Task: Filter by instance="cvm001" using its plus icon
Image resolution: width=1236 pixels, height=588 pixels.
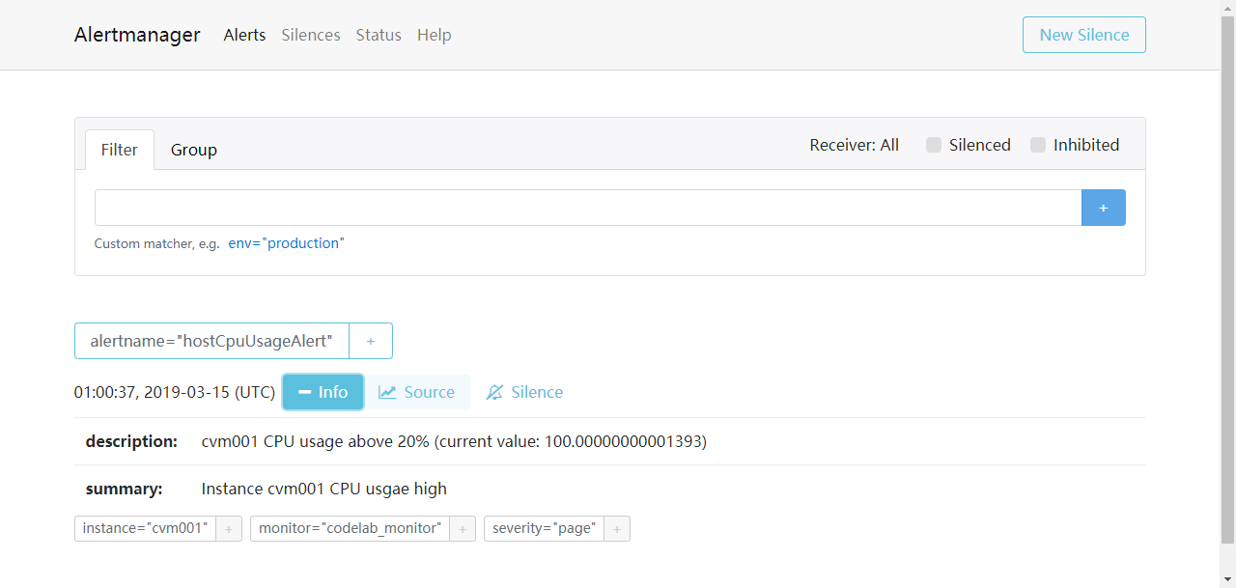Action: [228, 528]
